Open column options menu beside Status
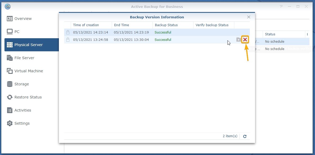Screen dimensions: 315x155 [307, 34]
